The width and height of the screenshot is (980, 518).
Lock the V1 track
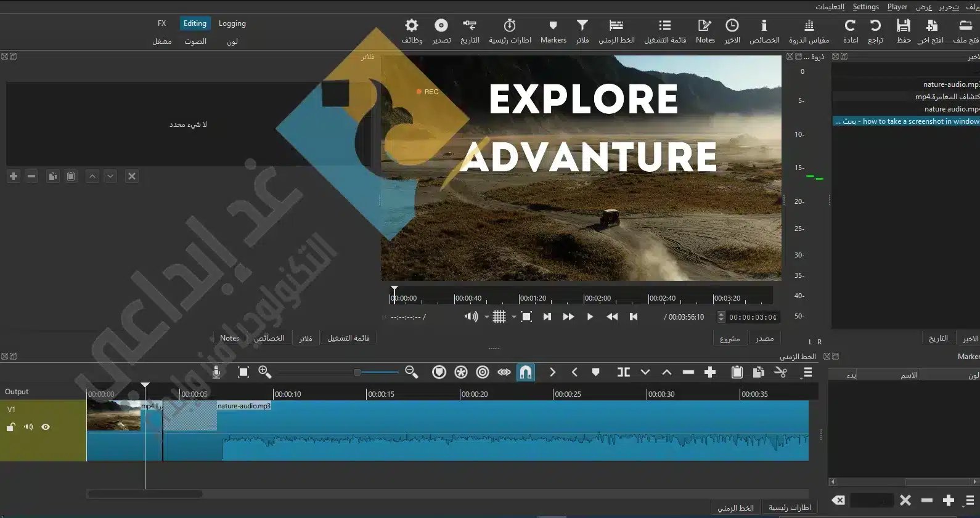point(11,427)
